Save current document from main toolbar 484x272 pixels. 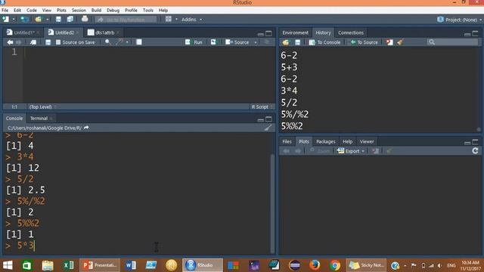pos(58,19)
